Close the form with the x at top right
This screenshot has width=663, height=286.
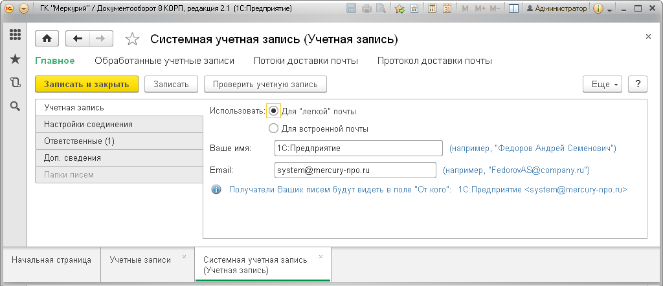click(648, 37)
